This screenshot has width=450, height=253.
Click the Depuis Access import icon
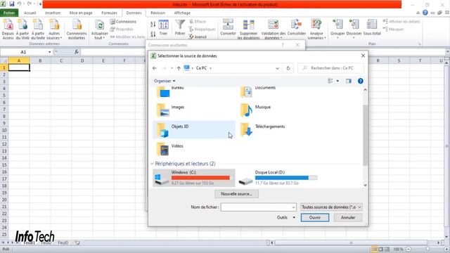tap(8, 29)
